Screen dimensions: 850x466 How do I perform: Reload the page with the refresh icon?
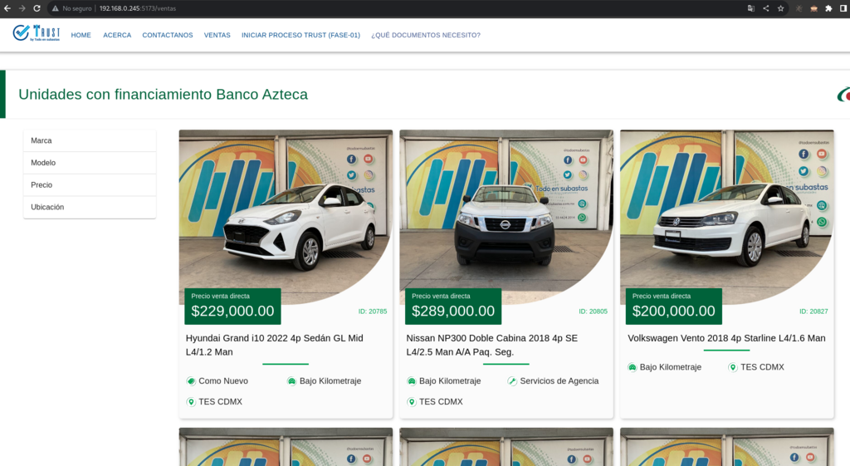pyautogui.click(x=37, y=8)
